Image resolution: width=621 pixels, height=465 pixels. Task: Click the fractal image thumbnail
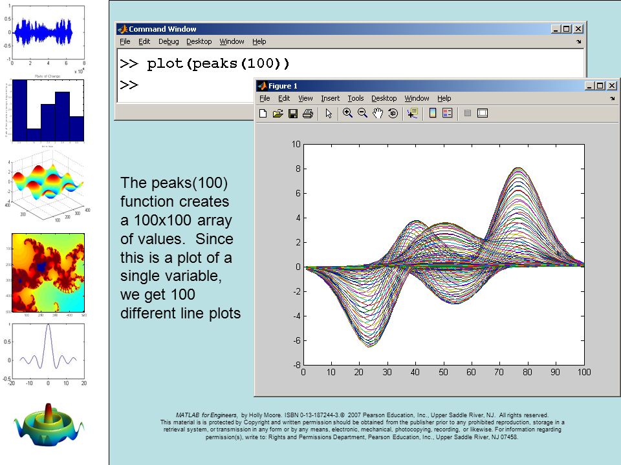pos(49,273)
